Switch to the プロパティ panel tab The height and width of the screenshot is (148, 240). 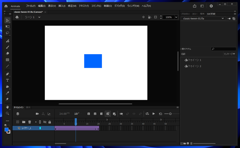(x=185, y=14)
